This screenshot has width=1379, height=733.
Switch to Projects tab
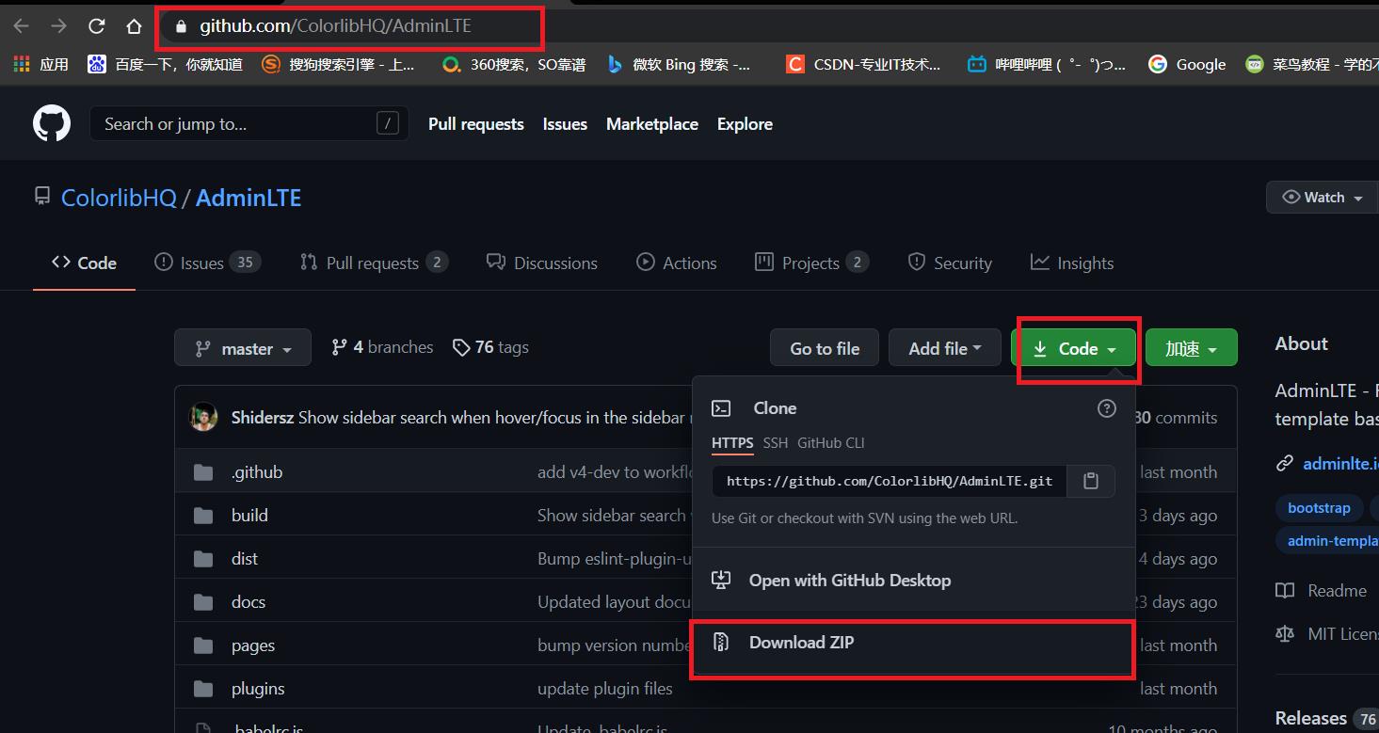click(x=811, y=263)
